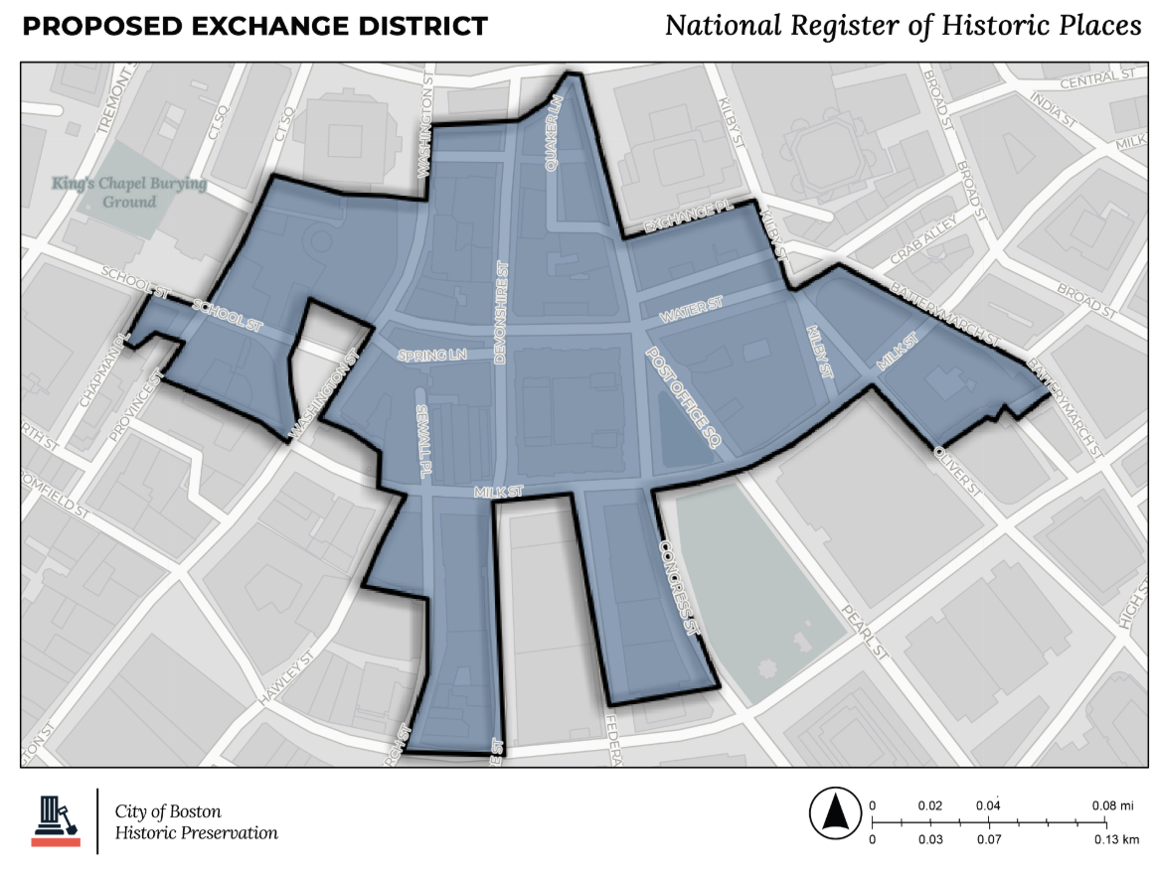The width and height of the screenshot is (1157, 878).
Task: Click the '0.08 mi' scale bar label
Action: click(x=1112, y=805)
